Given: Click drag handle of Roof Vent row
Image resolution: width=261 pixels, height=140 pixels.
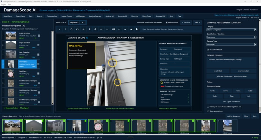Looking at the screenshot, I should [38, 73].
